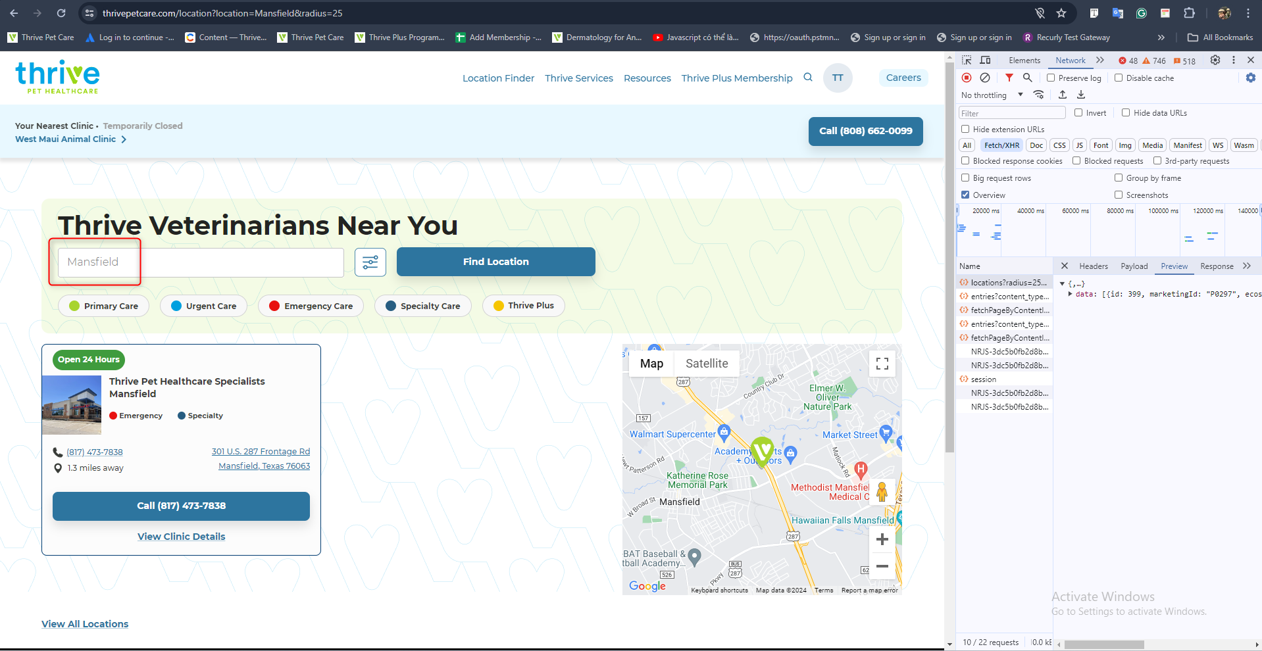Open the Careers link
This screenshot has height=651, width=1262.
tap(903, 78)
